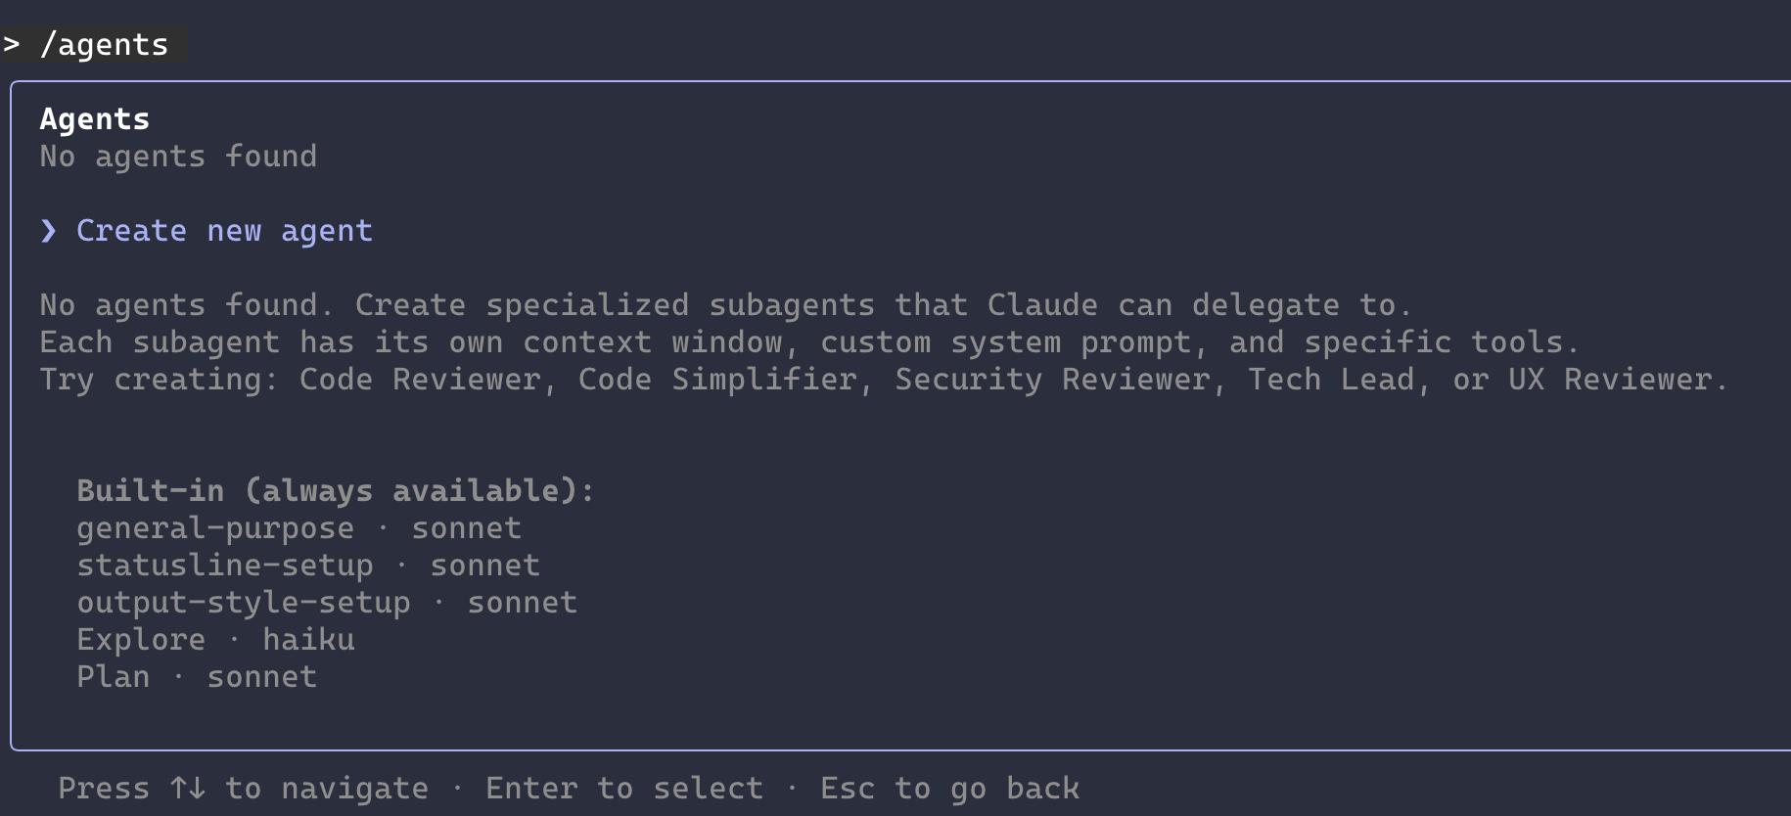Click the bold Agents heading

(95, 119)
